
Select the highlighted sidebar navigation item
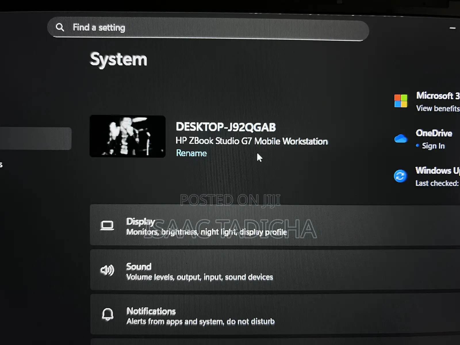(x=36, y=139)
